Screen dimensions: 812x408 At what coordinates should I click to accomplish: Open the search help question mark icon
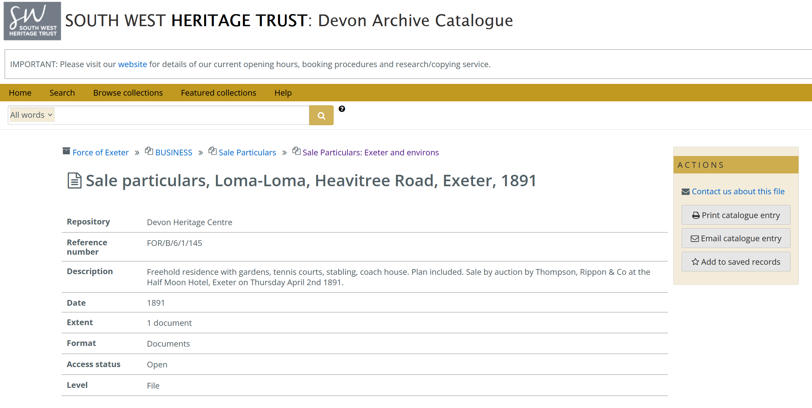[342, 109]
